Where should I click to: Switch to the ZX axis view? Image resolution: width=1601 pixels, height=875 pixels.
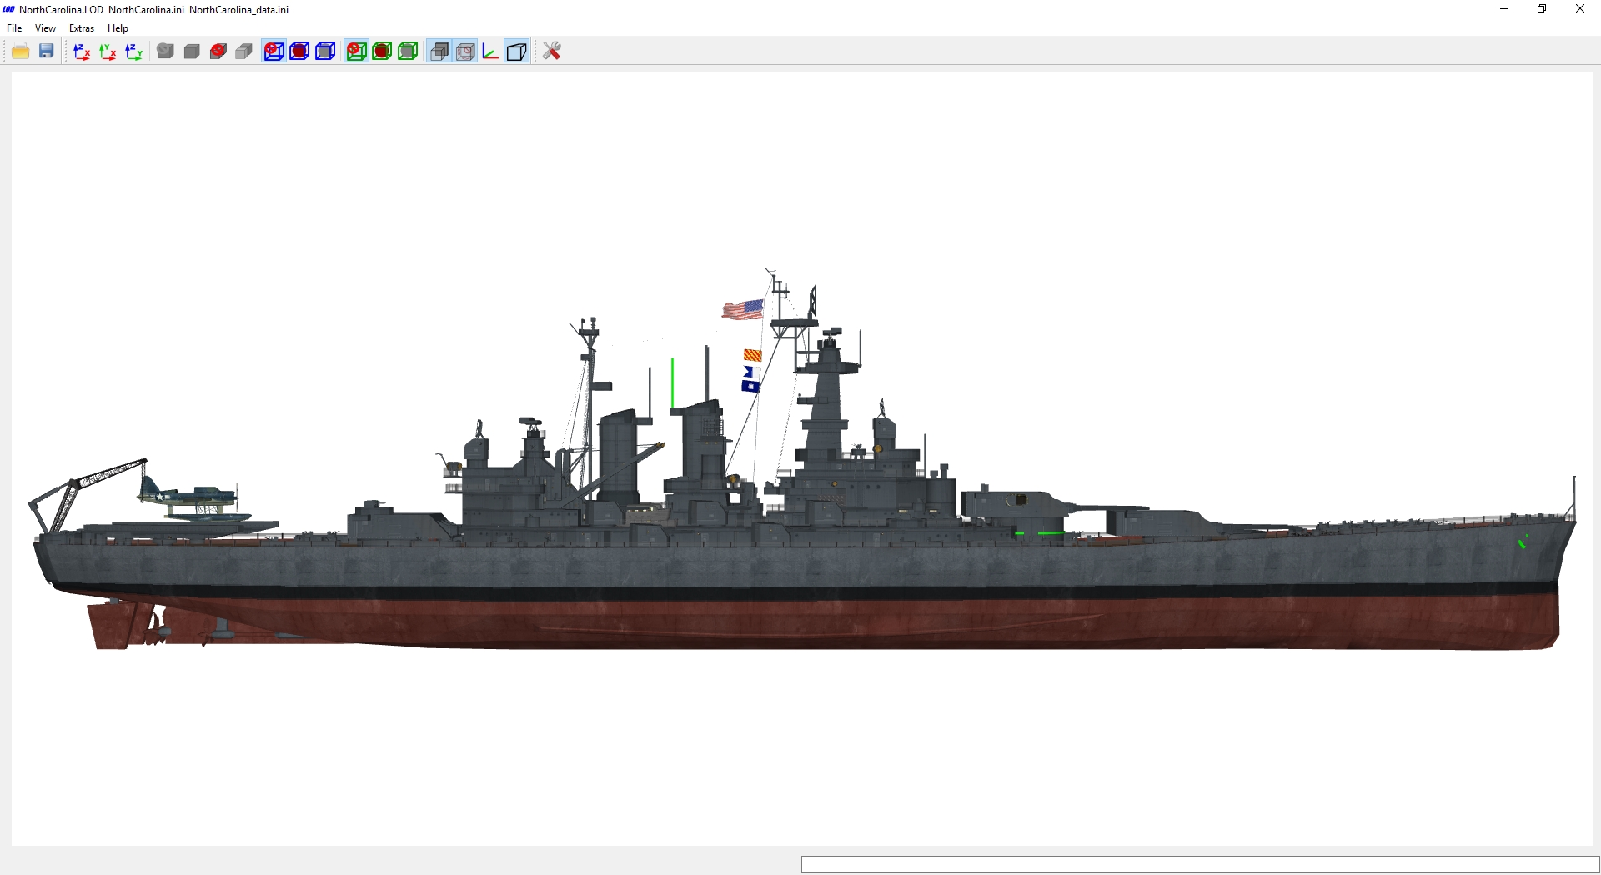click(x=82, y=52)
